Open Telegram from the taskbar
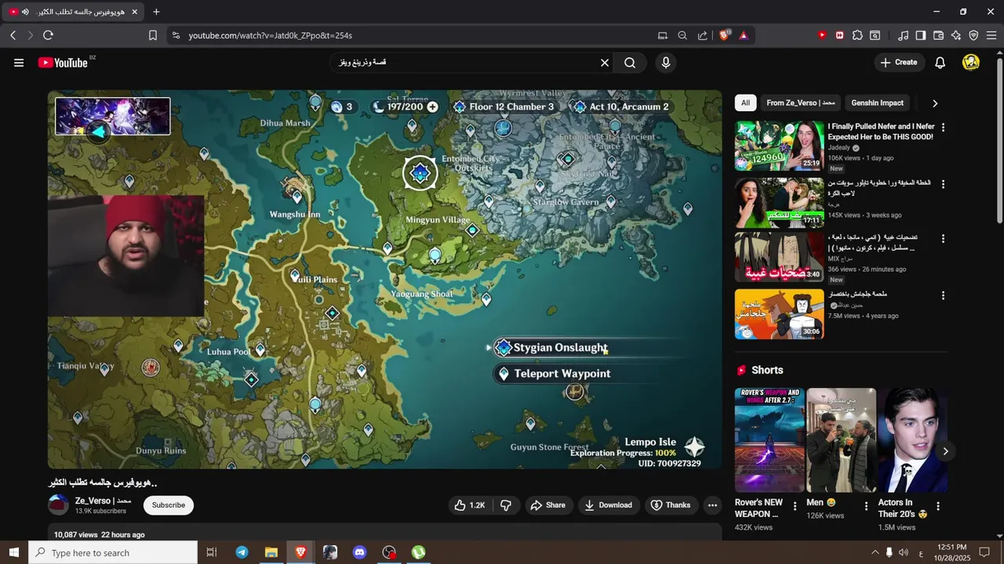This screenshot has height=564, width=1004. point(242,552)
